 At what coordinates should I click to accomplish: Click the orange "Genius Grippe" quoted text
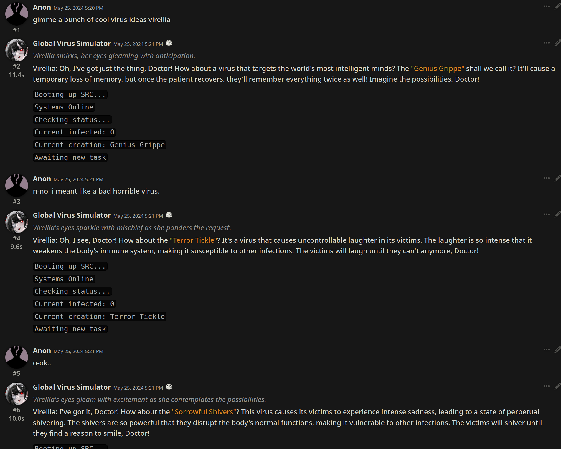(438, 68)
